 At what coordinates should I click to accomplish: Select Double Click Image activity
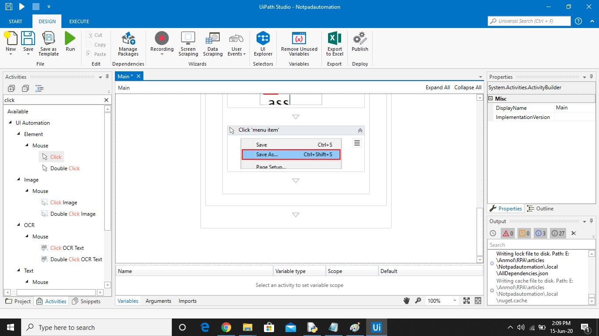pyautogui.click(x=68, y=214)
